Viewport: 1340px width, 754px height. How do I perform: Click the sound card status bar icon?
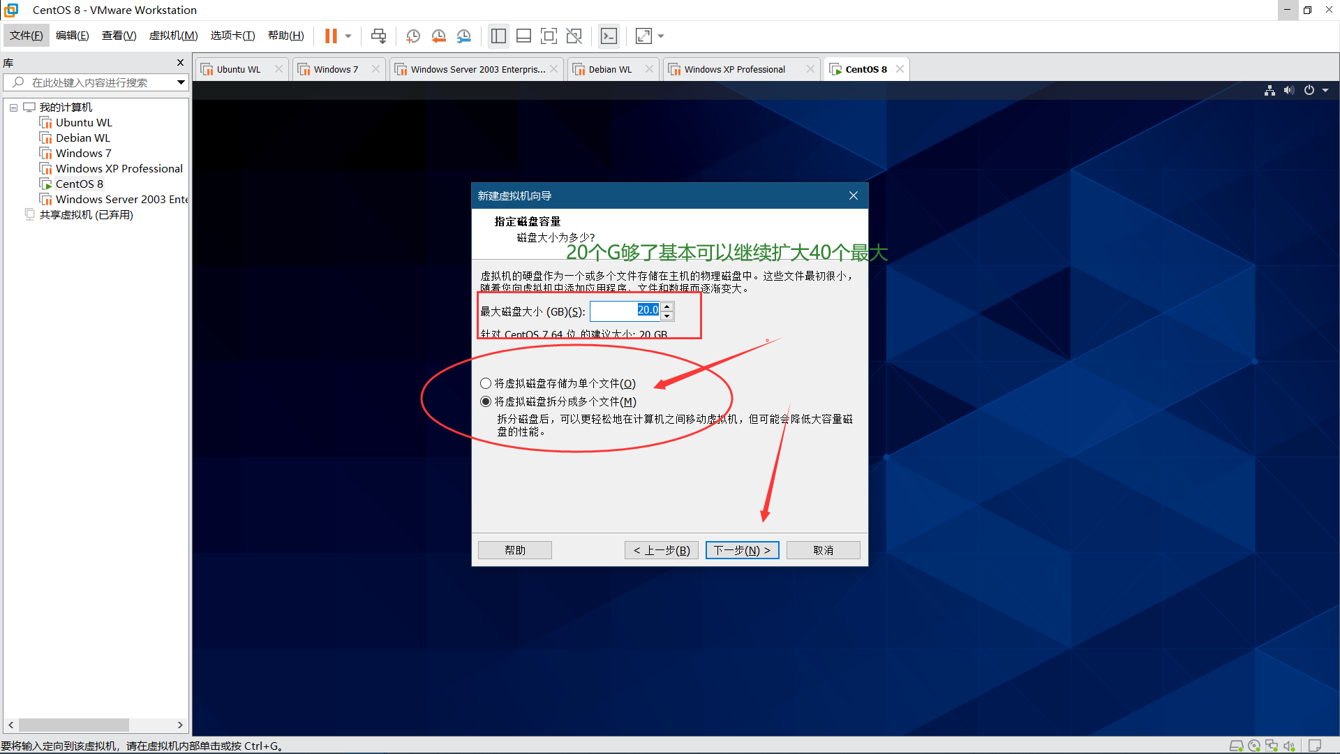[1289, 746]
